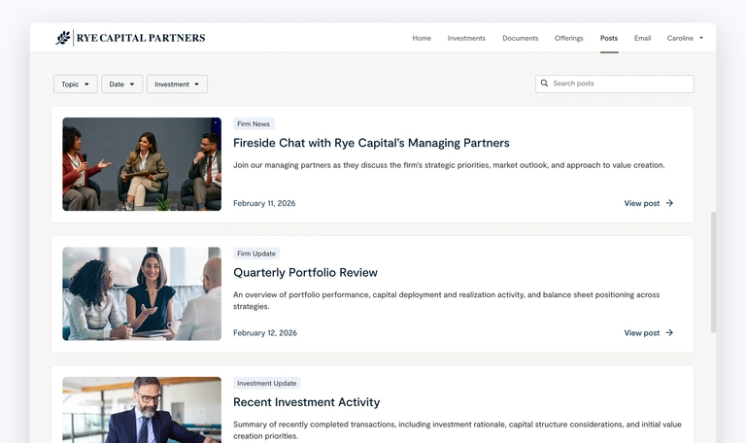
Task: Click the Rye Capital Partners wheat logo
Action: (63, 38)
